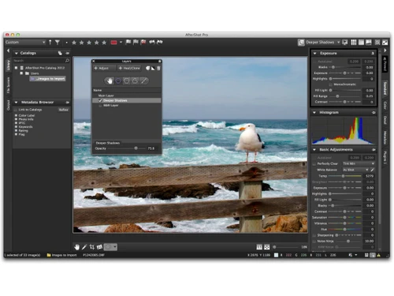This screenshot has width=394, height=296.
Task: Click the rotate left icon in toolbar
Action: tap(152, 42)
